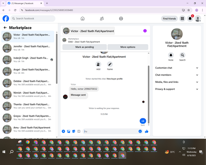Screen dimensions: 206x165
Task: Click the chat header Victor title
Action: click(x=89, y=31)
